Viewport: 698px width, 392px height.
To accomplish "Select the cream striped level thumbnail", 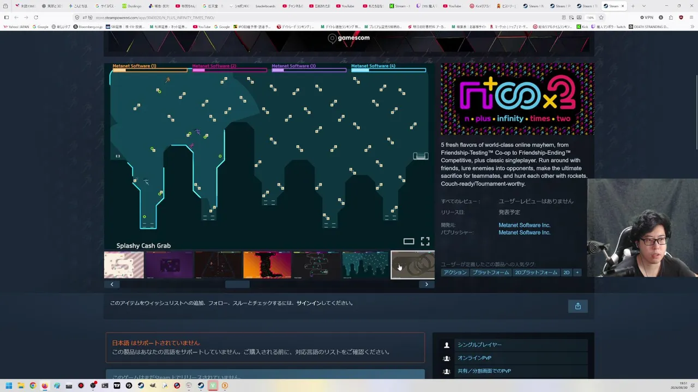I will (124, 265).
